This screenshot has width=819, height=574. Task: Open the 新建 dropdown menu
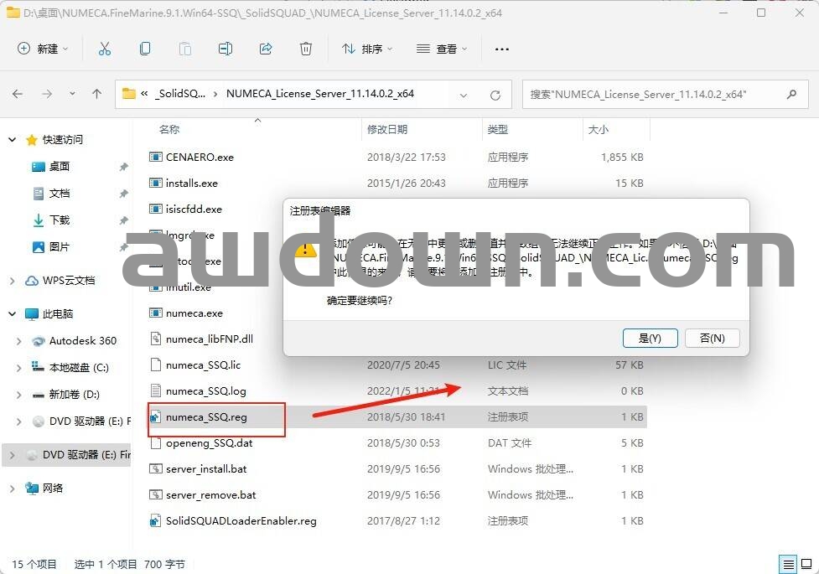coord(43,49)
